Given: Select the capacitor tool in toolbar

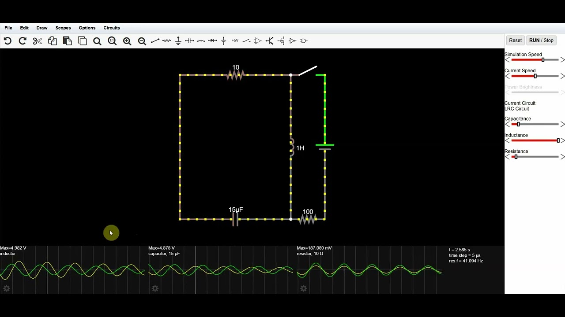Looking at the screenshot, I should tap(190, 41).
